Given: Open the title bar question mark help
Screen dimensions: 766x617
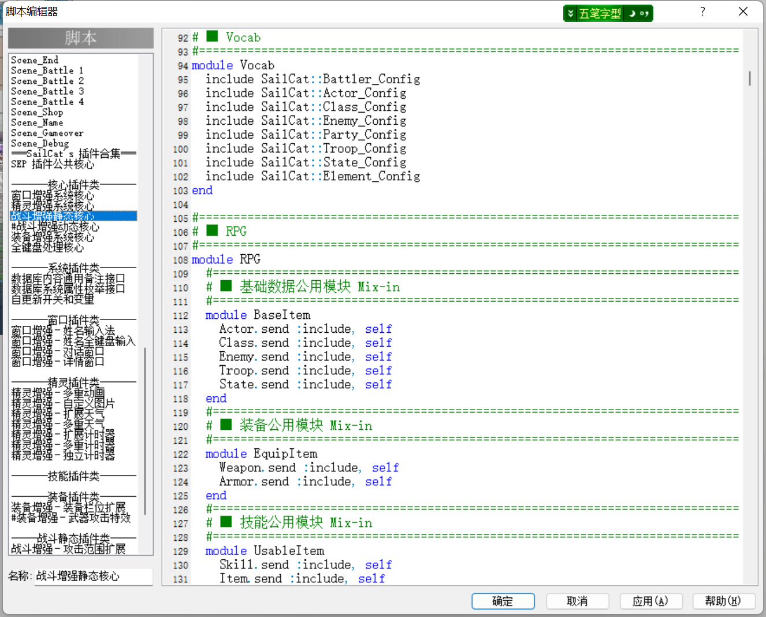Looking at the screenshot, I should 702,12.
